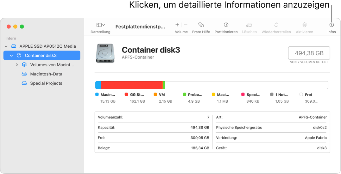Click VON 7 VOLUMES GETEILT caption
Screen dimensions: 341x174
(309, 62)
